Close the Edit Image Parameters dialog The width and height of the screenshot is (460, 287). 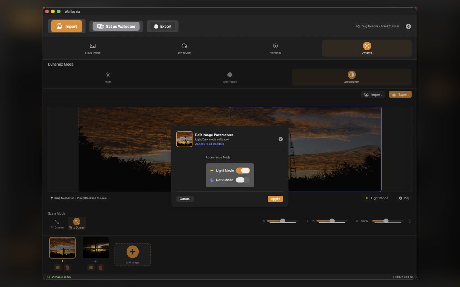coord(281,139)
